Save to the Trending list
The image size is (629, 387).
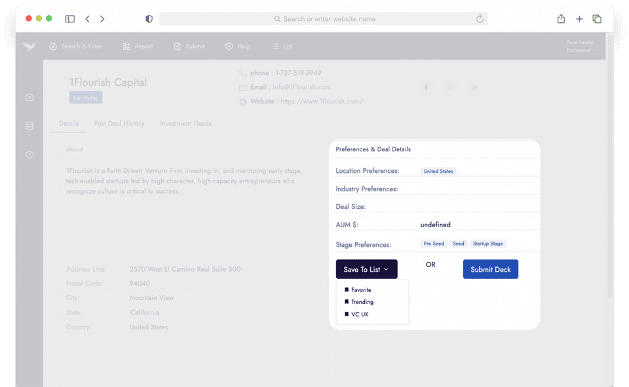point(359,302)
